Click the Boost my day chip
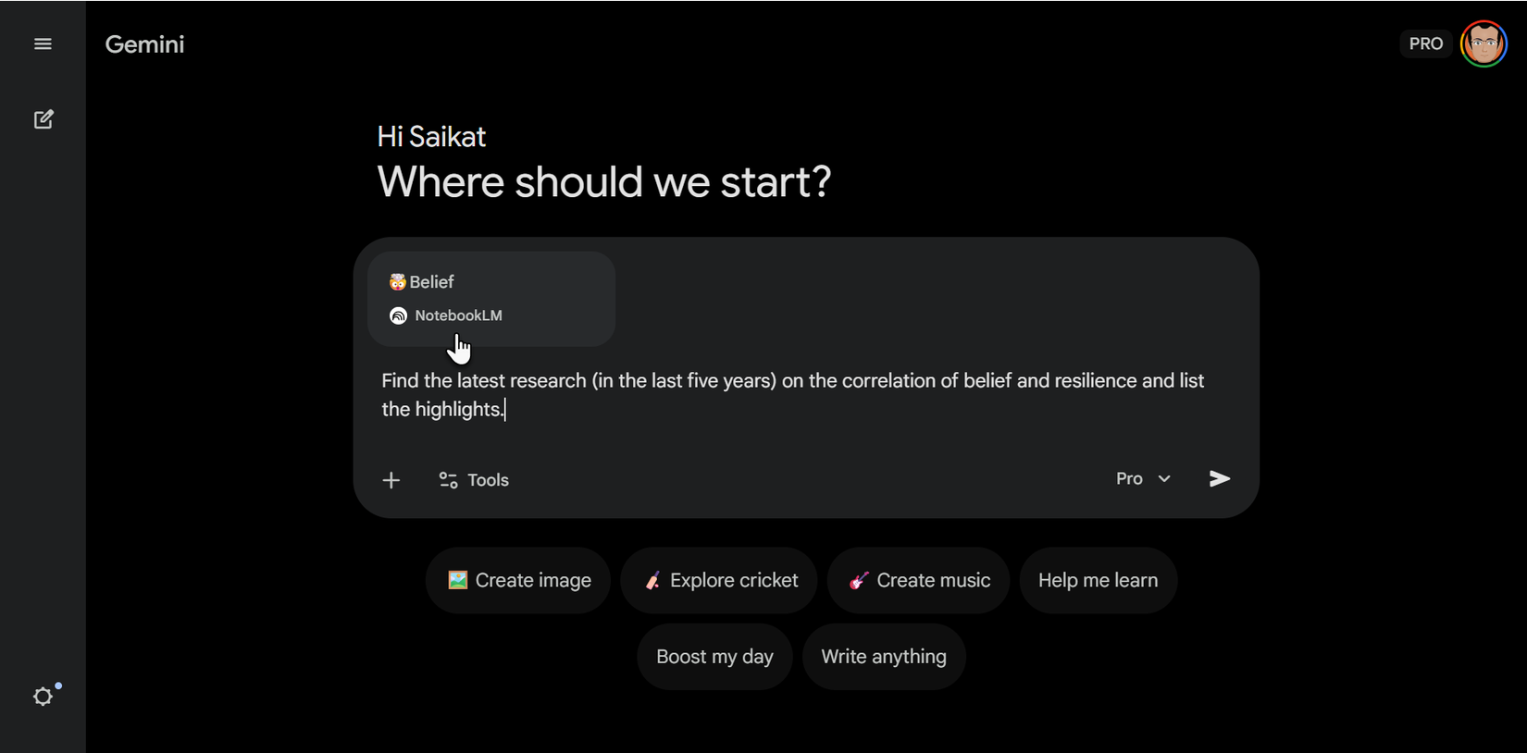This screenshot has height=753, width=1527. point(714,657)
